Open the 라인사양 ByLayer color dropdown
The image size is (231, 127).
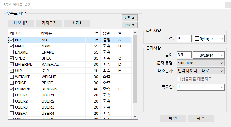209,39
